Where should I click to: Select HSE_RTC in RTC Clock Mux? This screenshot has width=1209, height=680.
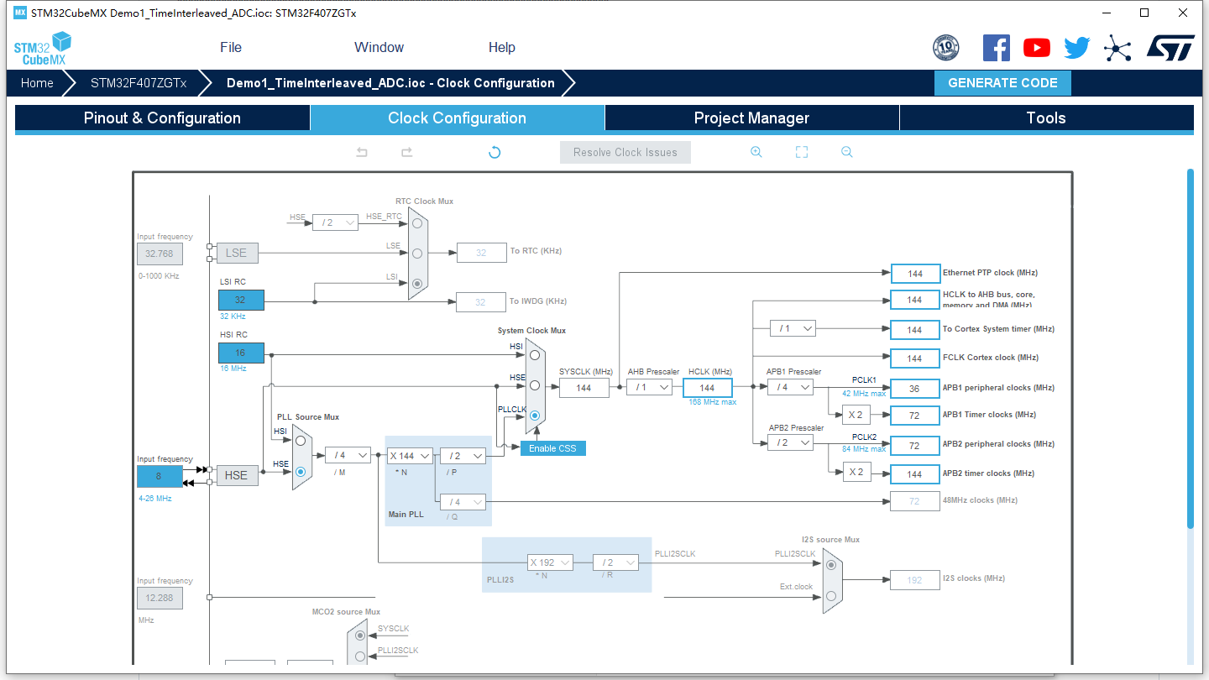(417, 223)
